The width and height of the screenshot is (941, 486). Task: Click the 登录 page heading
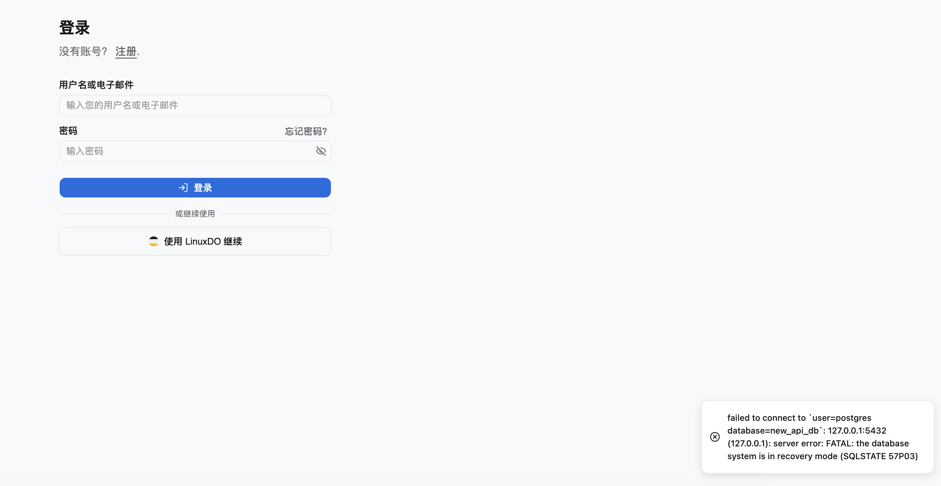[74, 28]
